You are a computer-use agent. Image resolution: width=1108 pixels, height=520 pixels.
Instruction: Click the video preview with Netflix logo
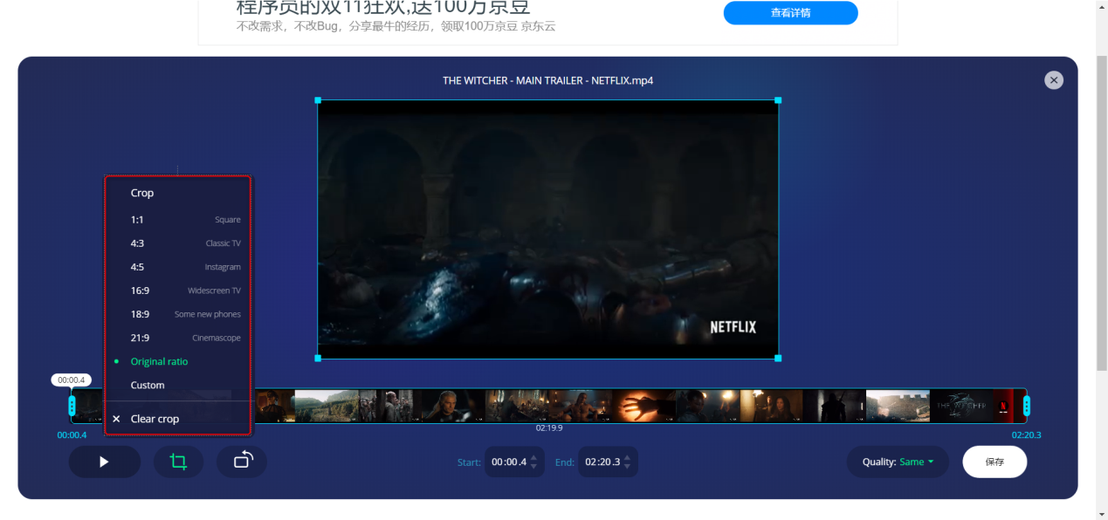(x=547, y=229)
